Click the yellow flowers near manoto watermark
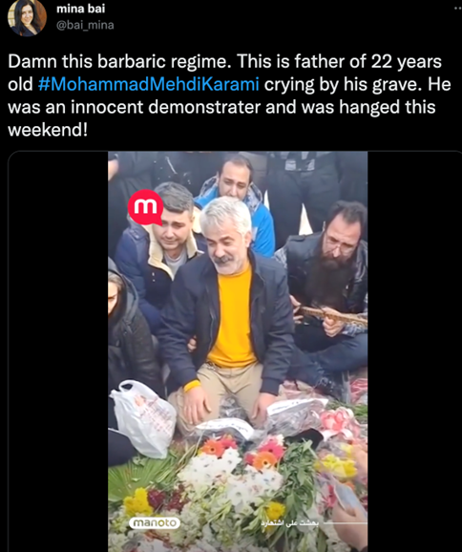This screenshot has width=462, height=552. (x=137, y=501)
